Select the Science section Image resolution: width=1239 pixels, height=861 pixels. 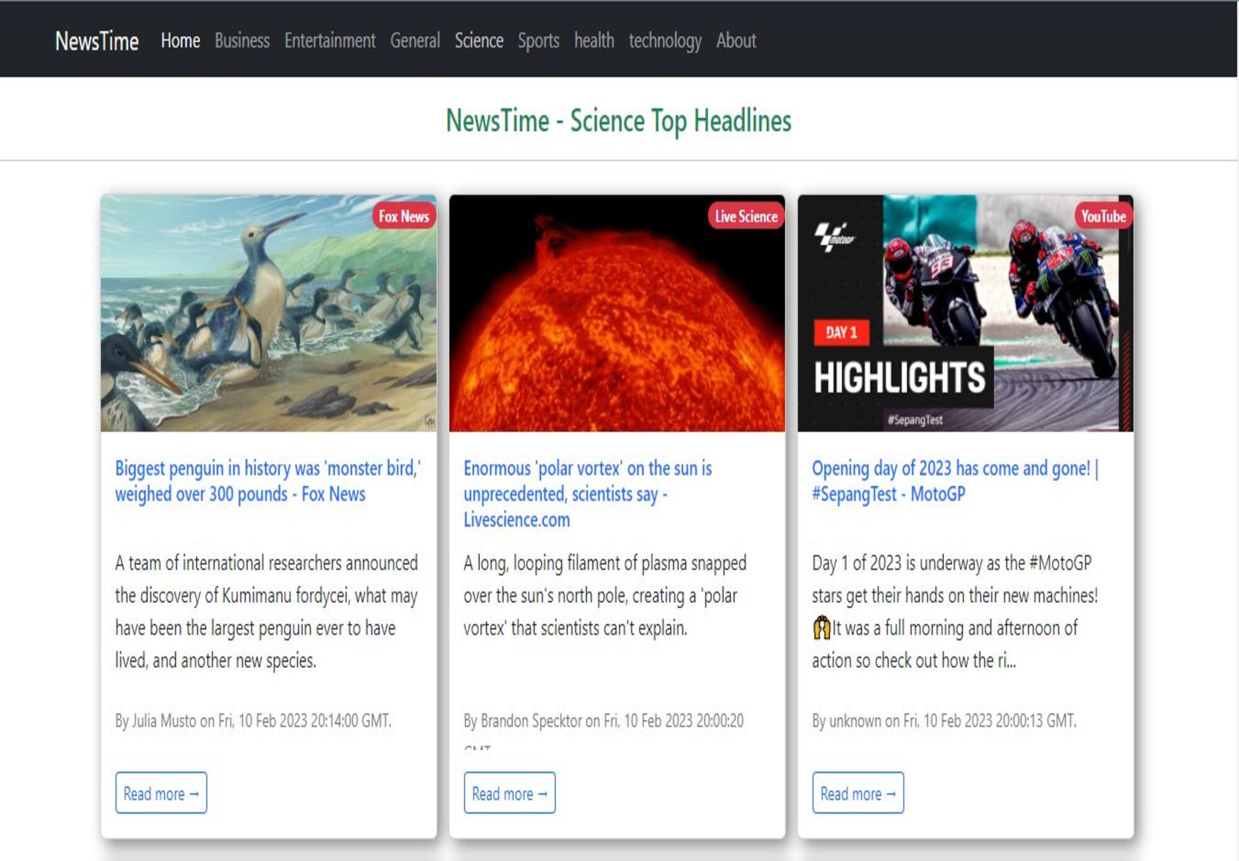tap(478, 41)
